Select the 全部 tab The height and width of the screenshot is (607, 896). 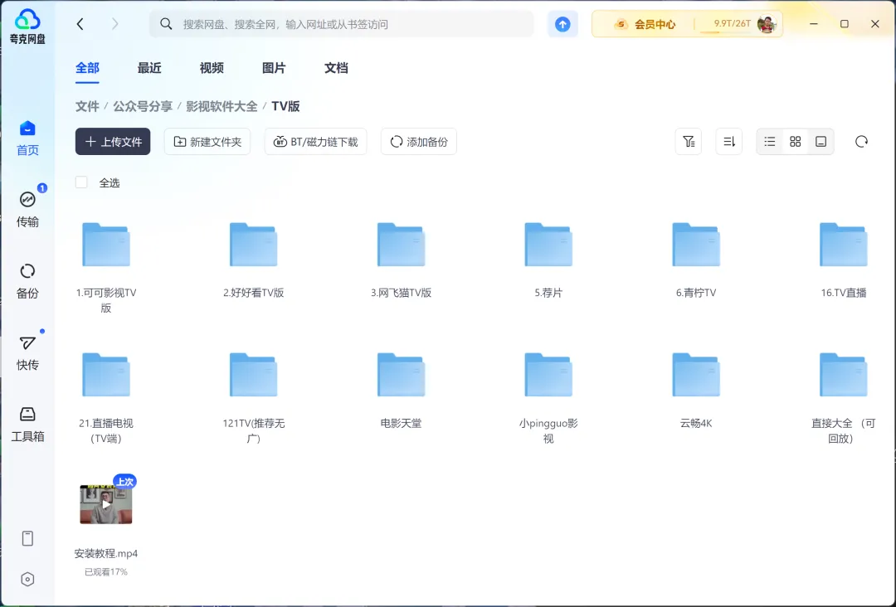(87, 68)
